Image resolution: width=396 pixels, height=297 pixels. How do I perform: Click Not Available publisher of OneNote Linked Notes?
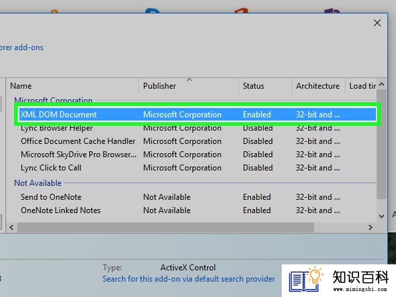point(166,211)
